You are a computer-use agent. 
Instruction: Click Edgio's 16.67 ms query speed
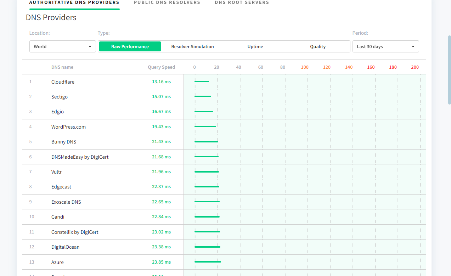pyautogui.click(x=162, y=112)
